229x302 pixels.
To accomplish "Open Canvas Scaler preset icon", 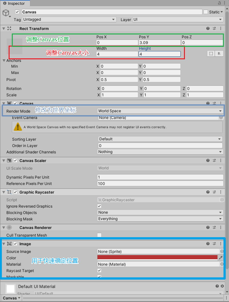I will tap(214, 160).
